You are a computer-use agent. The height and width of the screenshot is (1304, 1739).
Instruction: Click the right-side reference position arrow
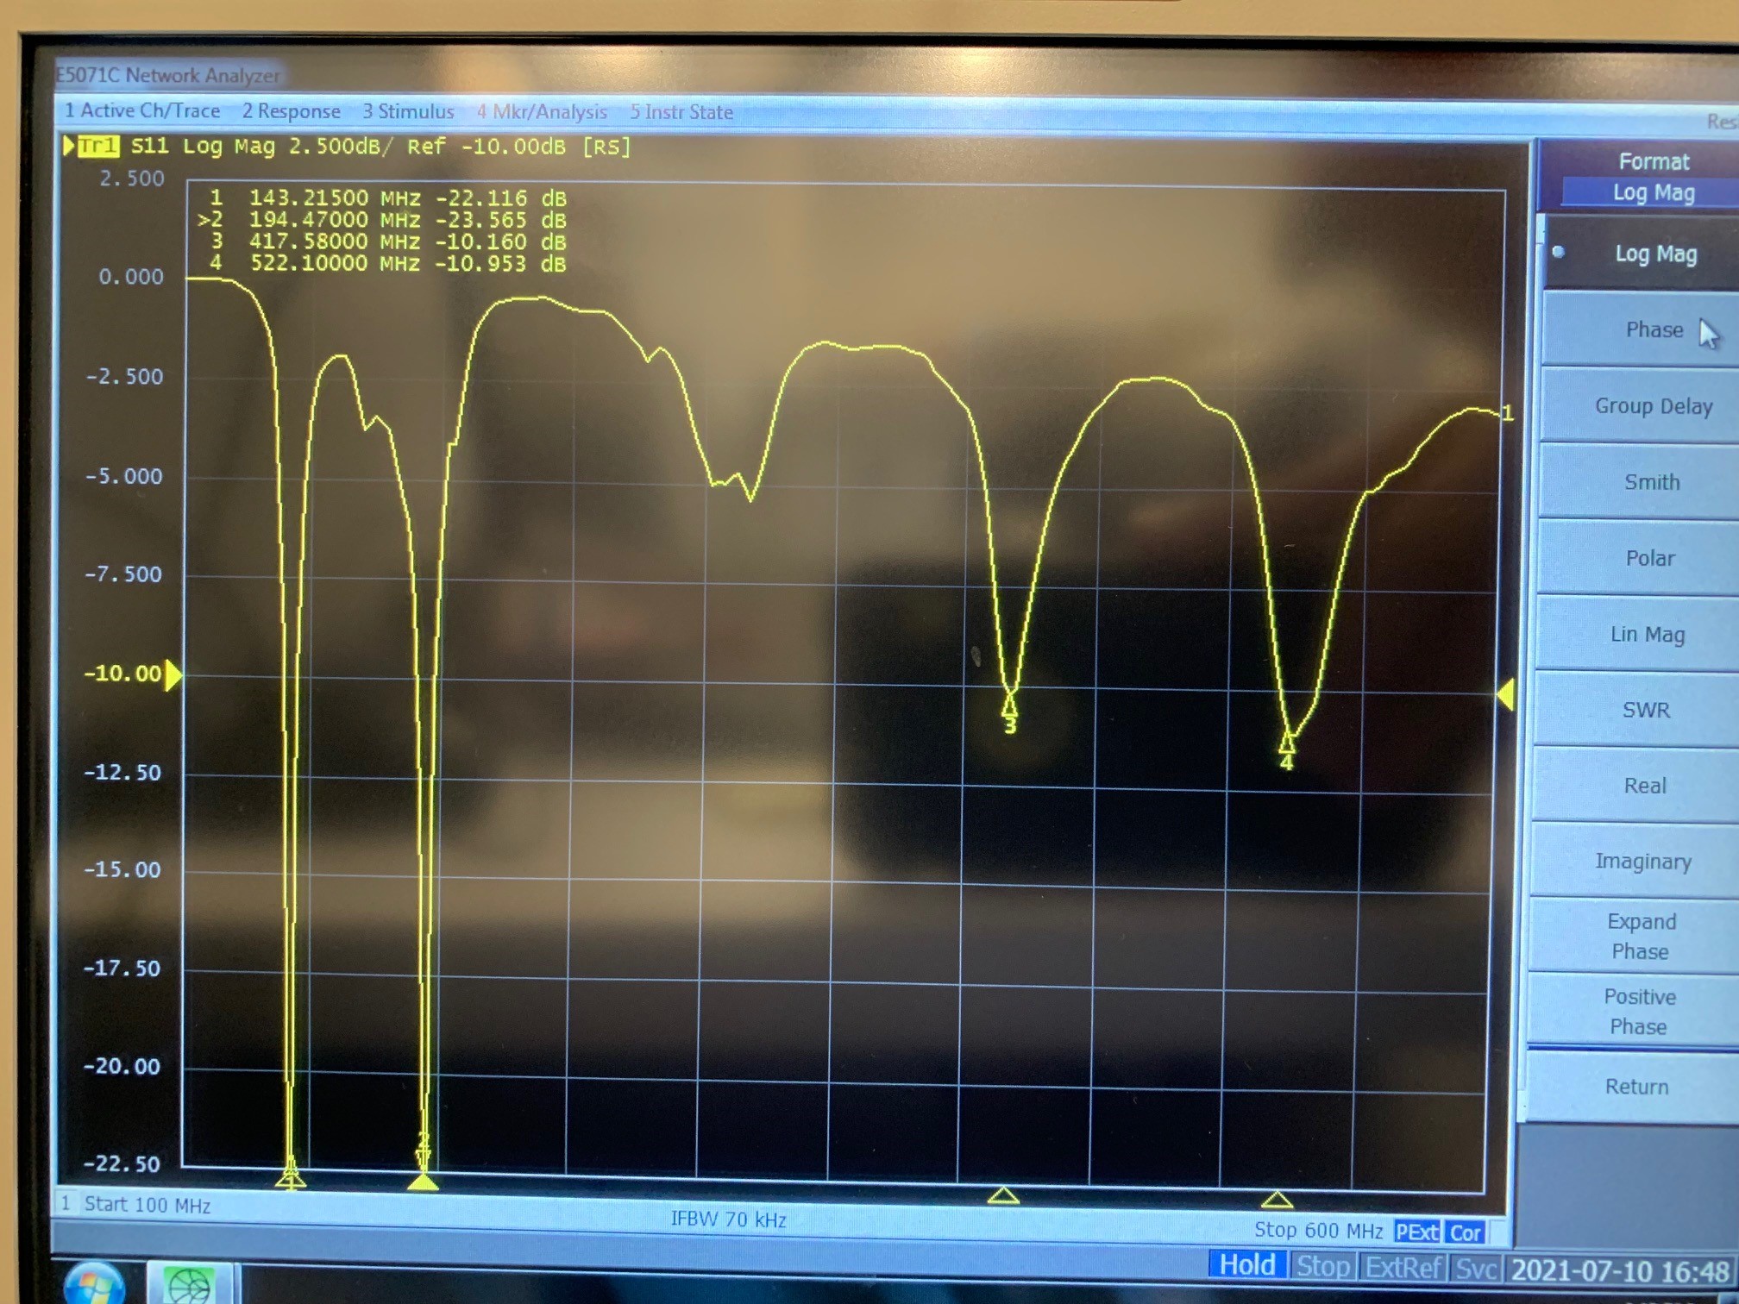[x=1506, y=695]
